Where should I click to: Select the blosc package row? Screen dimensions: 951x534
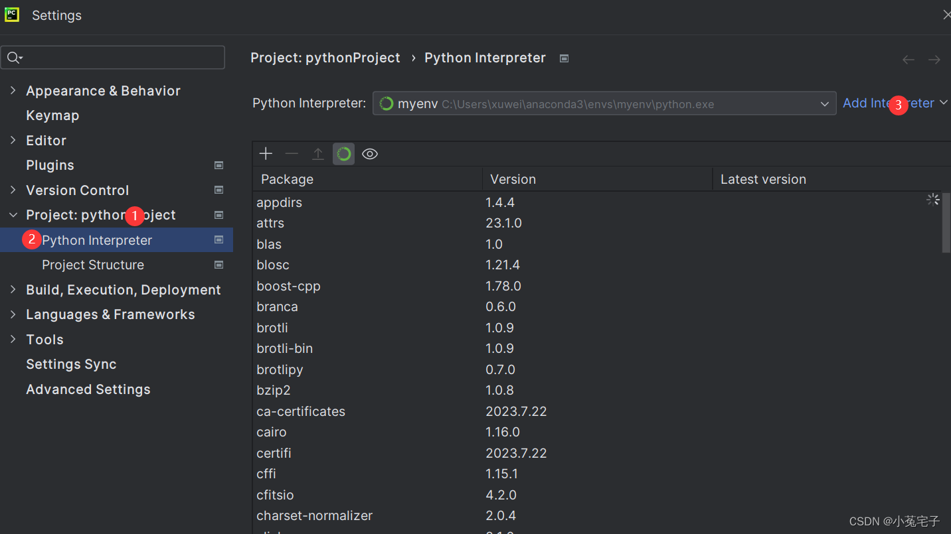[598, 265]
